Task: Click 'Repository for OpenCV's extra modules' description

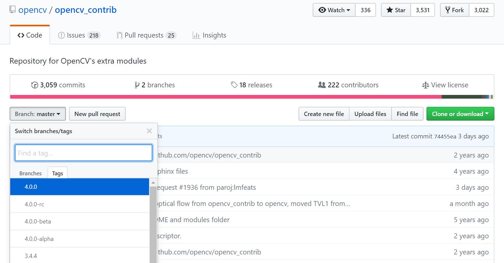Action: pyautogui.click(x=78, y=61)
